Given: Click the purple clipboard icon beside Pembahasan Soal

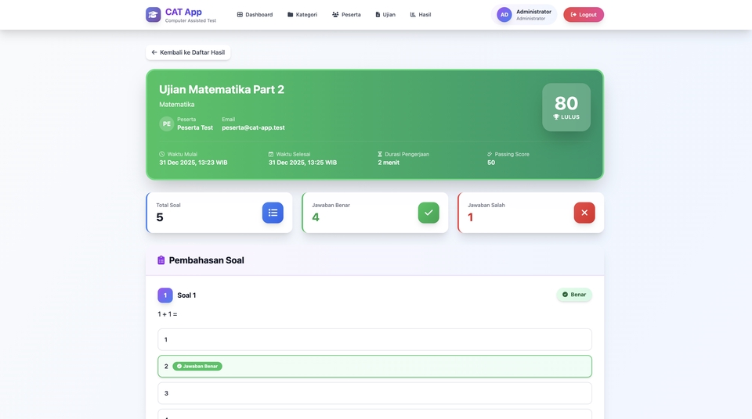Looking at the screenshot, I should 161,260.
